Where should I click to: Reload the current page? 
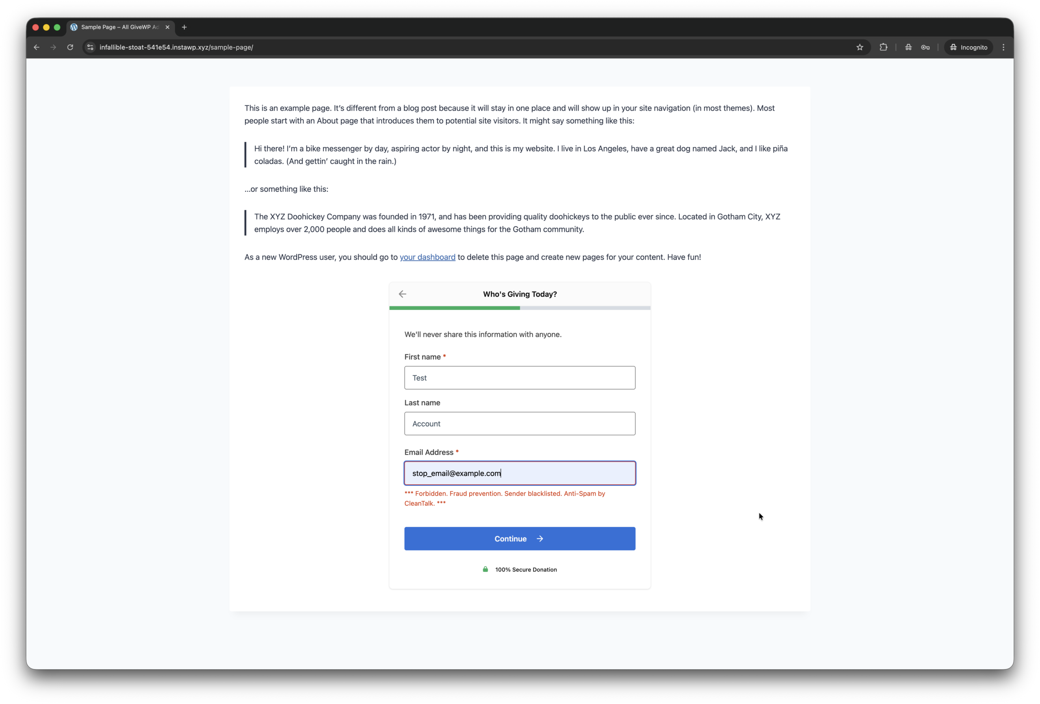pos(70,47)
